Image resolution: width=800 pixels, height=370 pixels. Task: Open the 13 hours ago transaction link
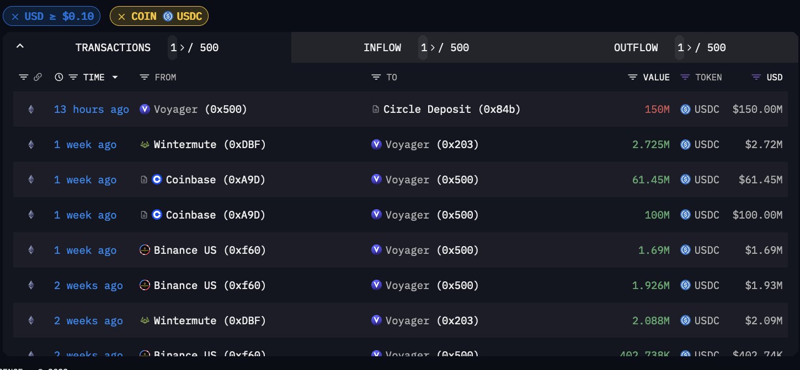click(91, 109)
